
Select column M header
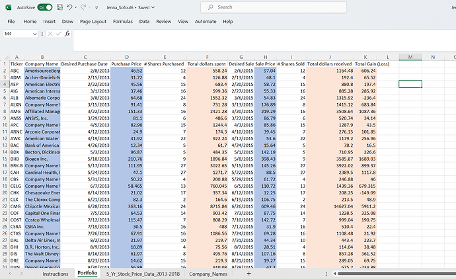tap(410, 57)
